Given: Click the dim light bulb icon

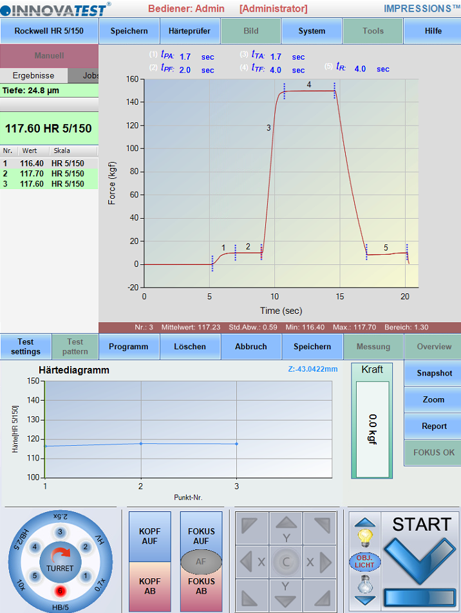Looking at the screenshot, I should point(364,585).
